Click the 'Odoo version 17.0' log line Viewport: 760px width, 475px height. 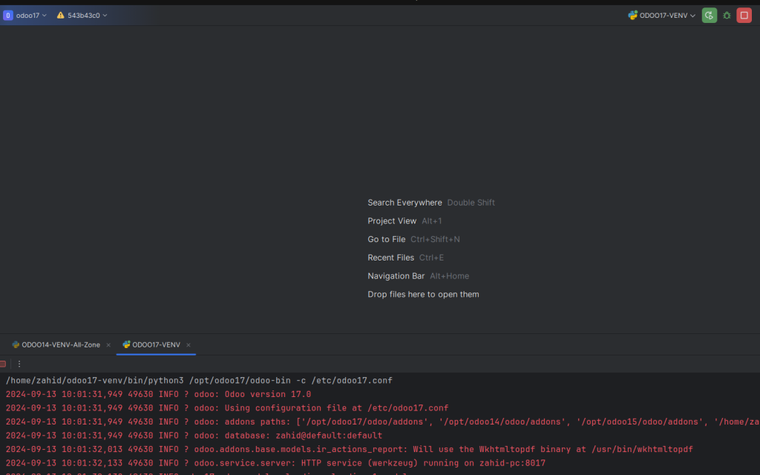[158, 395]
